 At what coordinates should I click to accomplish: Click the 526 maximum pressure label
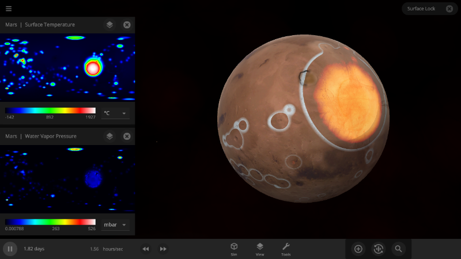(x=92, y=228)
